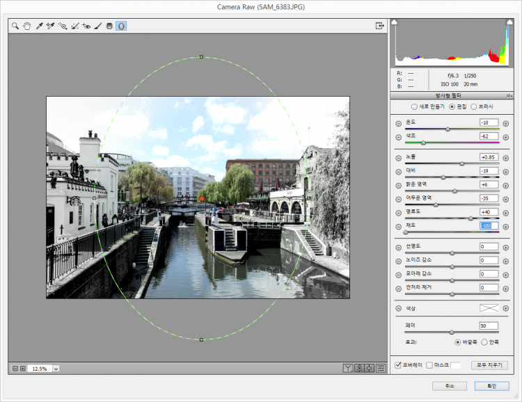Uncheck the 오버레이 checkbox

pyautogui.click(x=398, y=365)
